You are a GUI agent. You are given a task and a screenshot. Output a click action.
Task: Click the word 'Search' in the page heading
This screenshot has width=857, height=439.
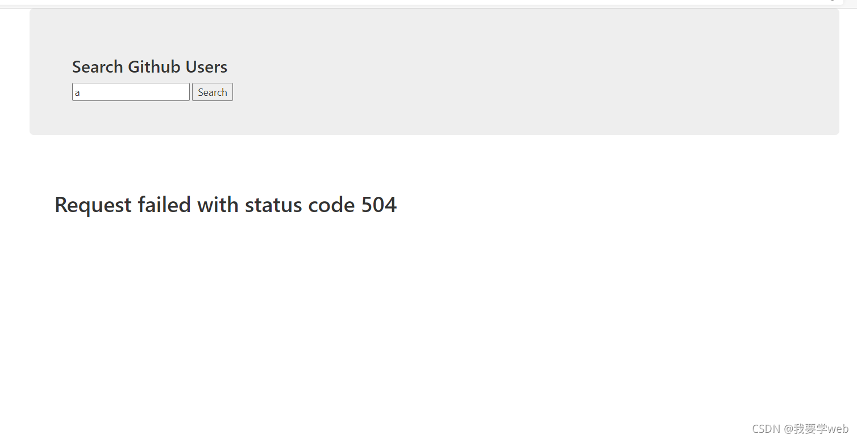pyautogui.click(x=98, y=67)
